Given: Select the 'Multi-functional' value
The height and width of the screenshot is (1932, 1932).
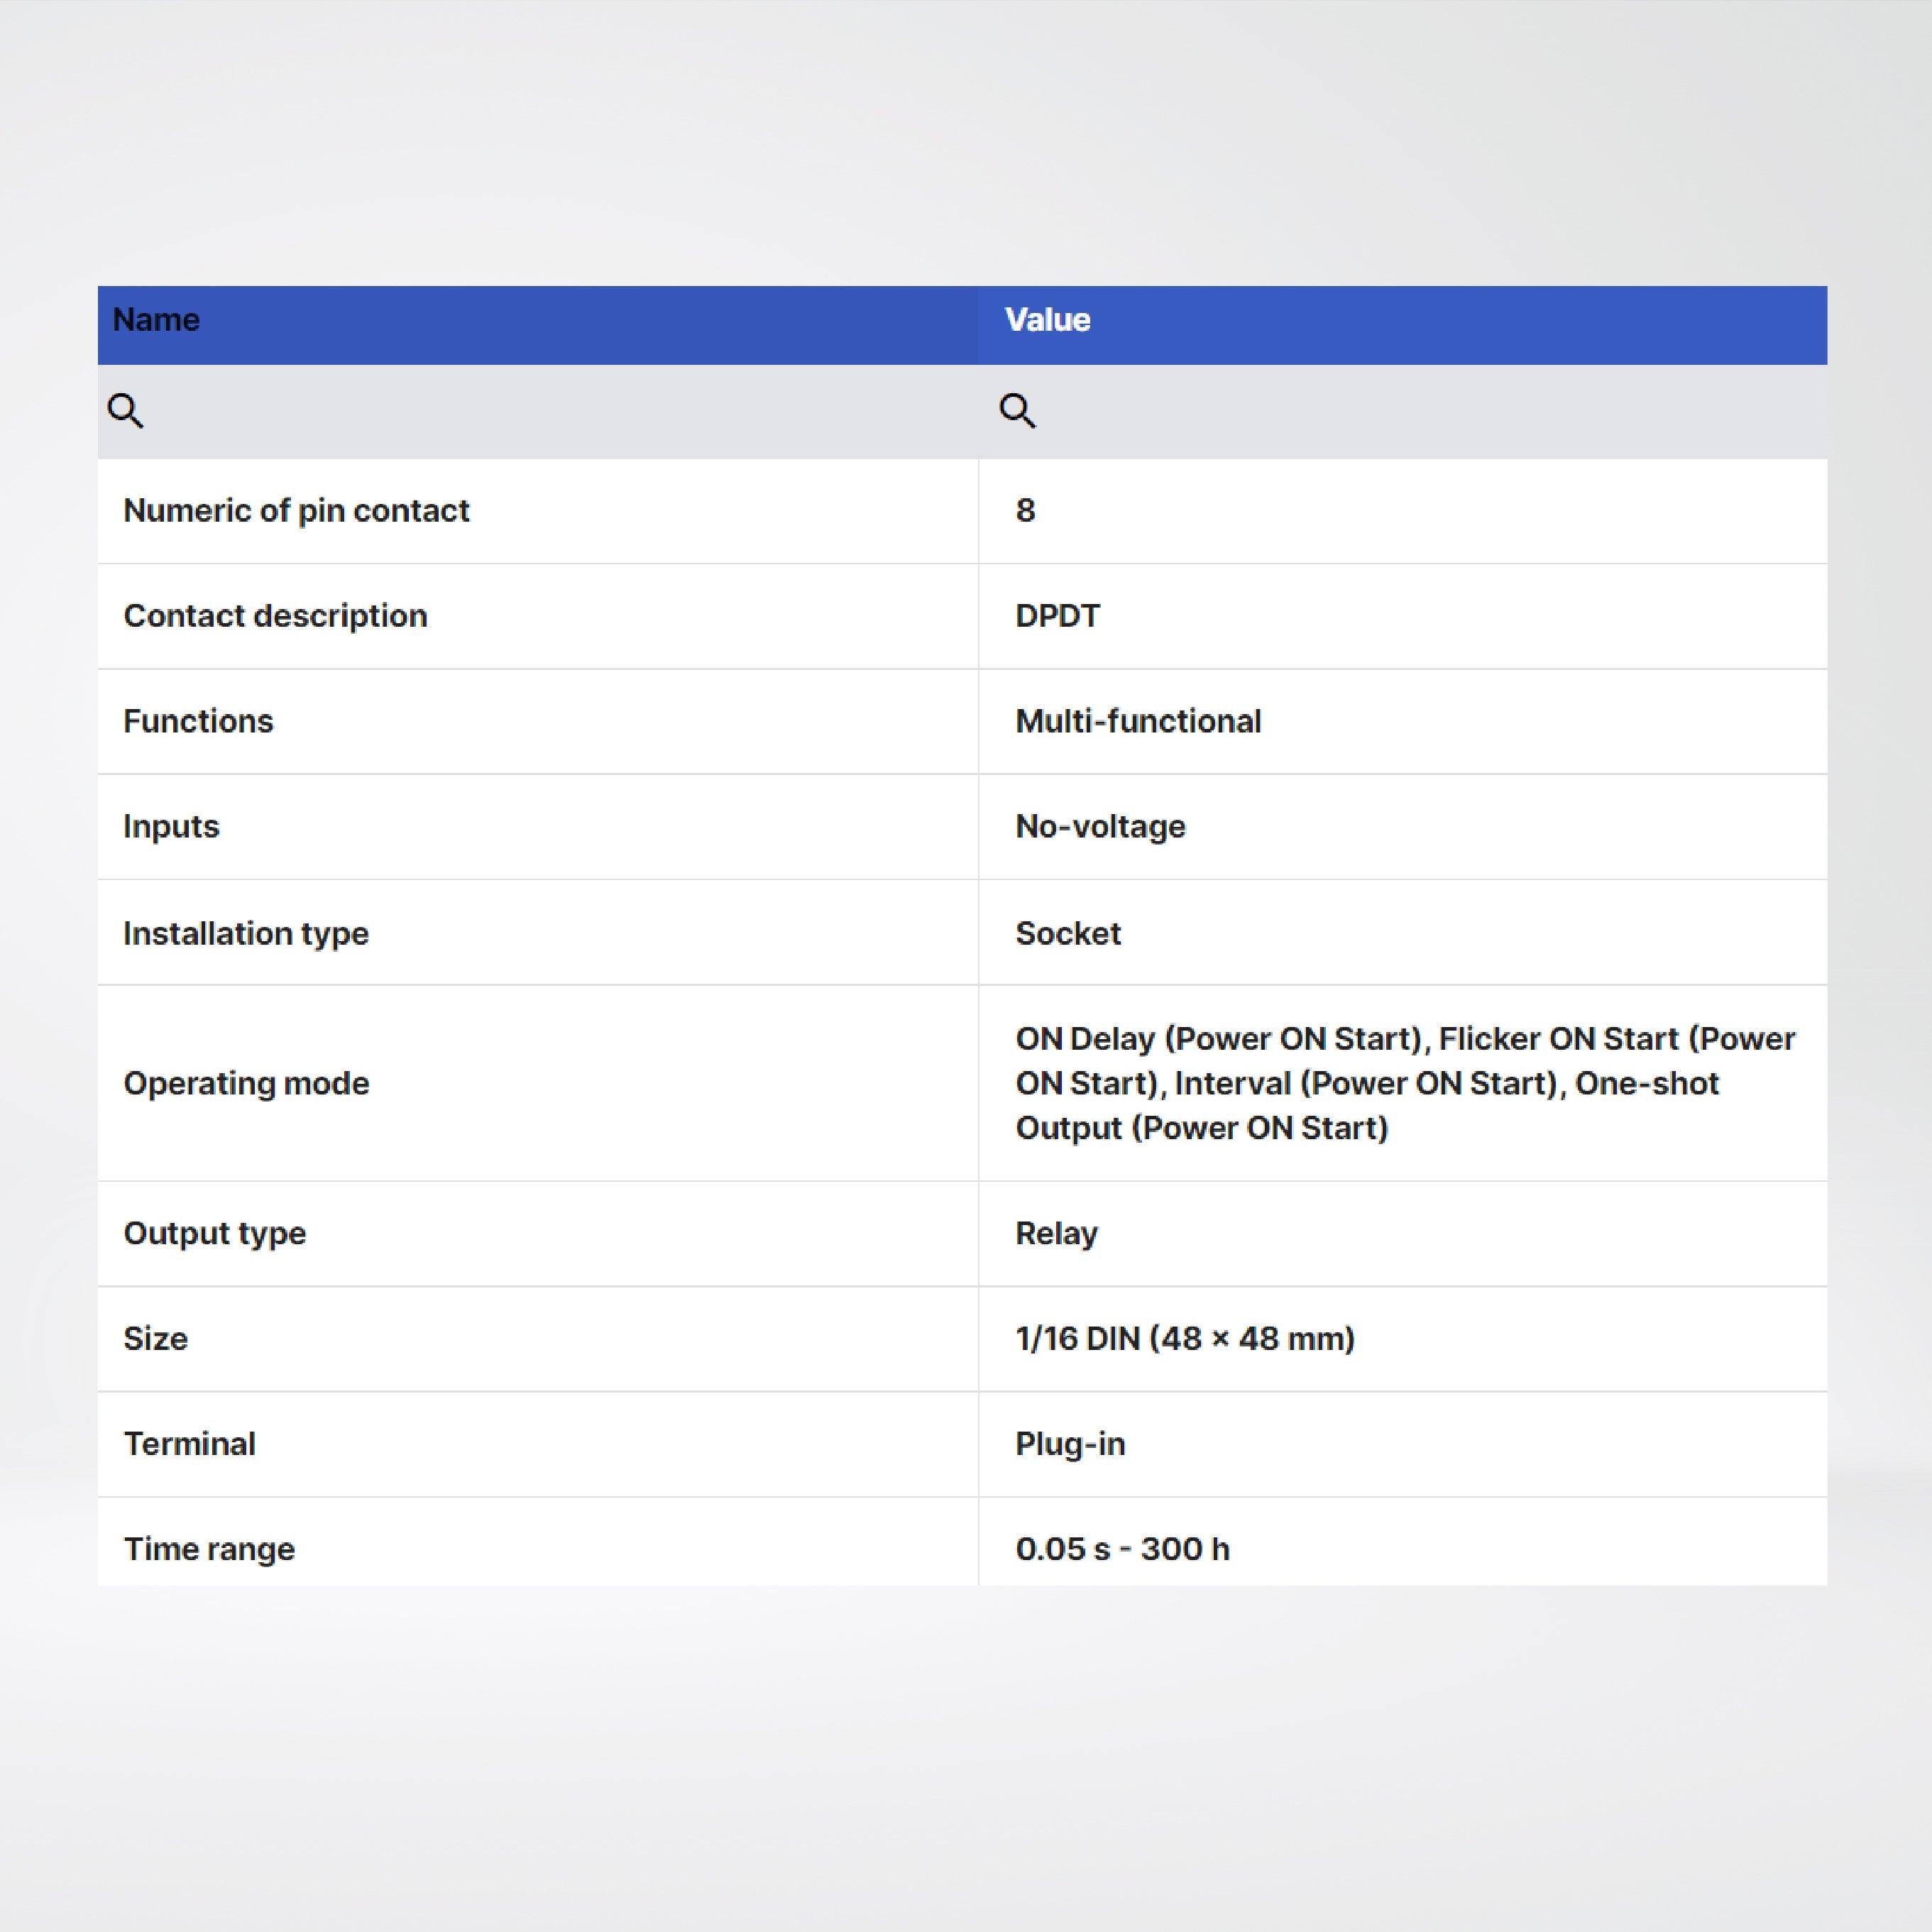Looking at the screenshot, I should [1138, 721].
